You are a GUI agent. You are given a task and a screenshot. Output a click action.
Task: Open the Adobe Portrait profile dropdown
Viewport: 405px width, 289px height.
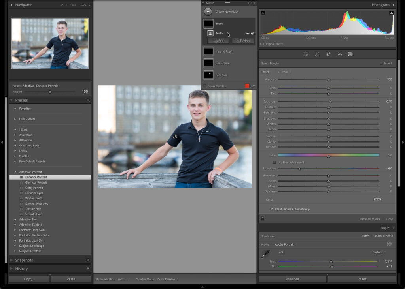[x=286, y=244]
